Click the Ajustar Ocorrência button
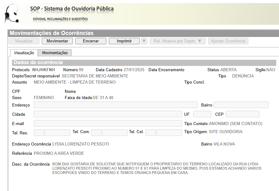Screen dimensions: 279x191 tap(228, 41)
